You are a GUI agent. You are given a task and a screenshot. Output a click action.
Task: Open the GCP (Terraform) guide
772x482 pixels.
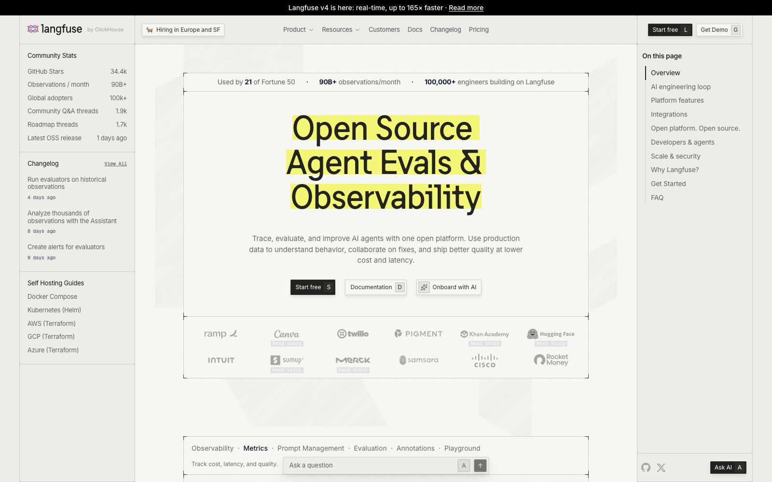51,336
